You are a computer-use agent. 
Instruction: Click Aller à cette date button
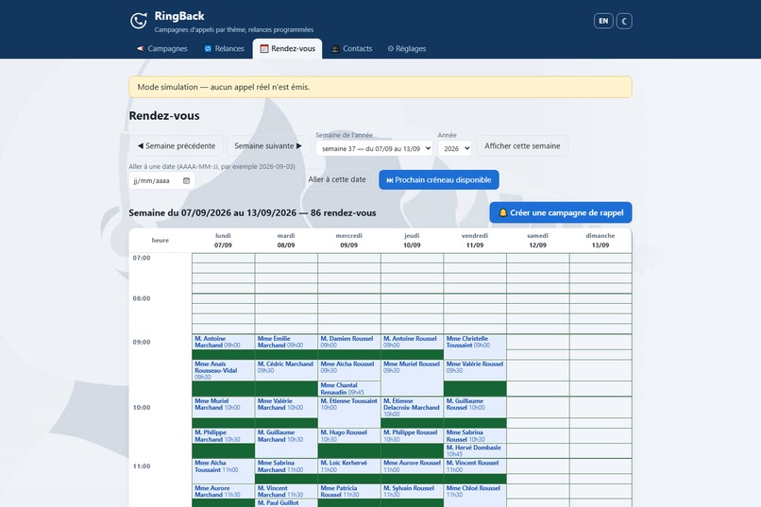click(337, 179)
